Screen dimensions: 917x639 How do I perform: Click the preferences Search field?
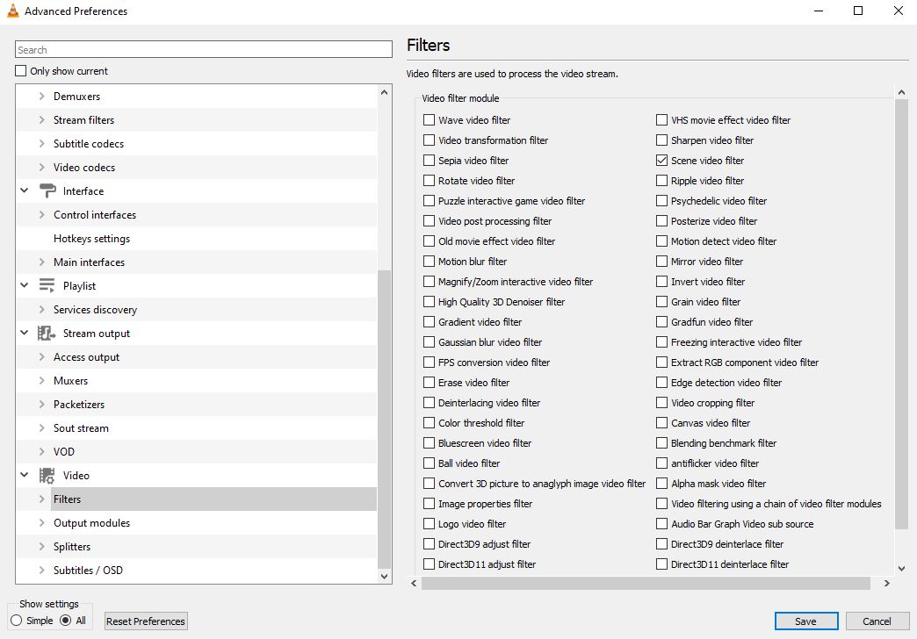[204, 50]
